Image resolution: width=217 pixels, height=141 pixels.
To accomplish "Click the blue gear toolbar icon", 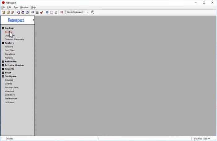I will [x=47, y=12].
